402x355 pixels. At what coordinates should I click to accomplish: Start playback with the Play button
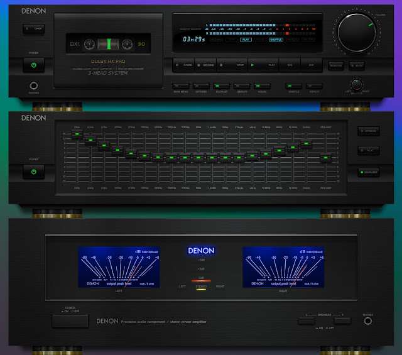tap(263, 65)
